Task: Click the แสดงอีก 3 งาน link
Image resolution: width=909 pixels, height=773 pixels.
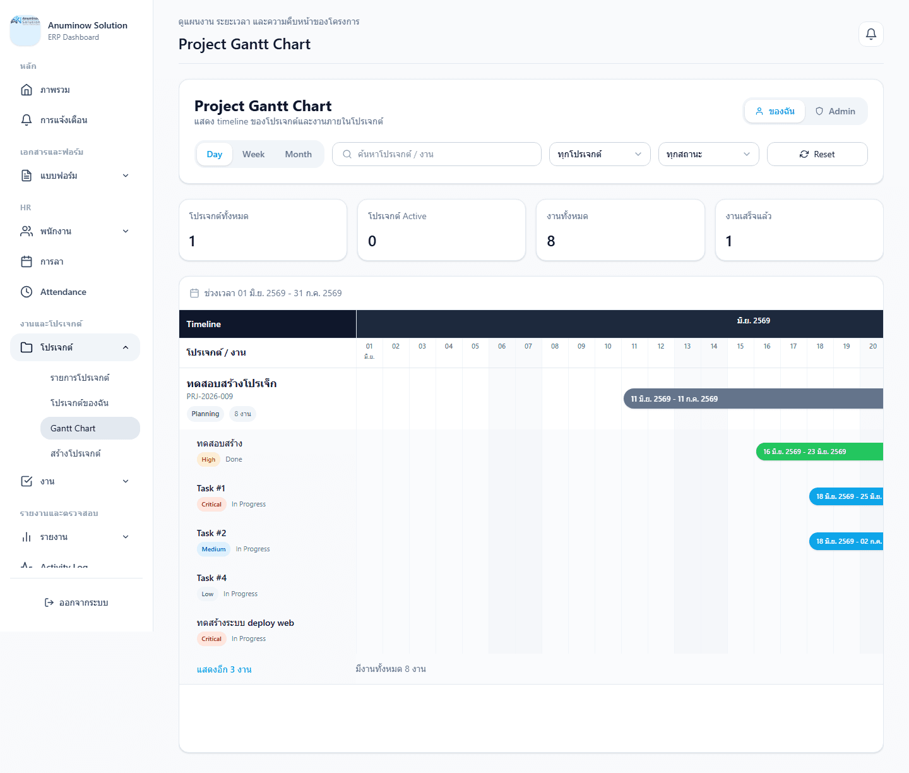Action: tap(224, 669)
